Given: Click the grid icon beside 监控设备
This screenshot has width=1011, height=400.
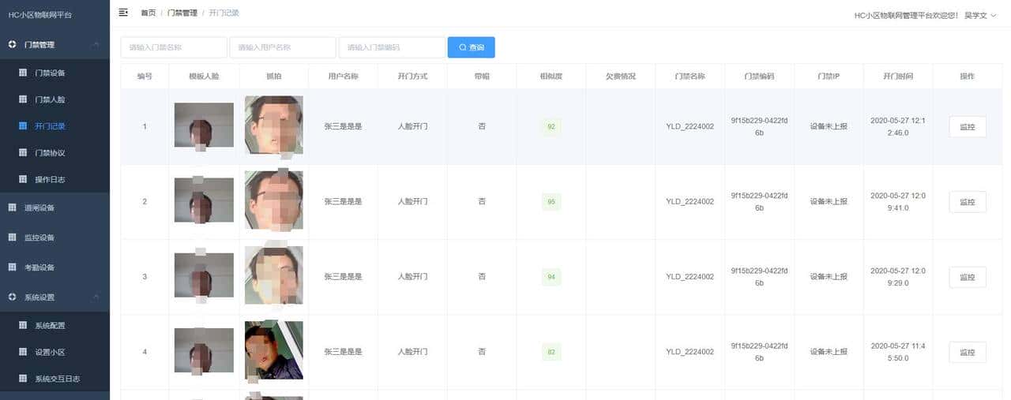Looking at the screenshot, I should [x=12, y=237].
